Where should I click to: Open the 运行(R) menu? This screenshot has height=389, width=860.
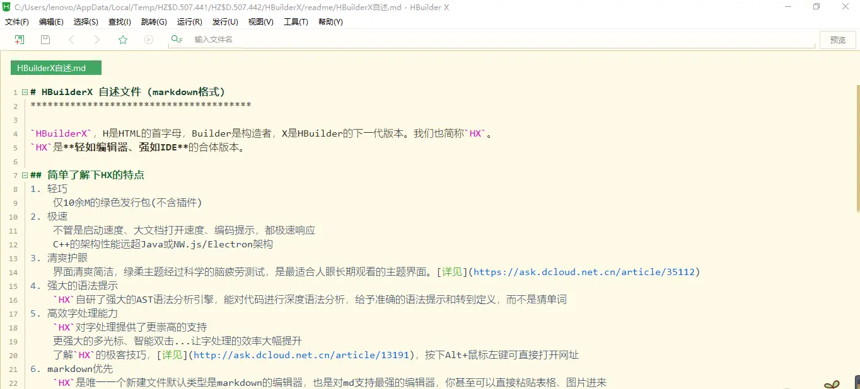click(190, 21)
